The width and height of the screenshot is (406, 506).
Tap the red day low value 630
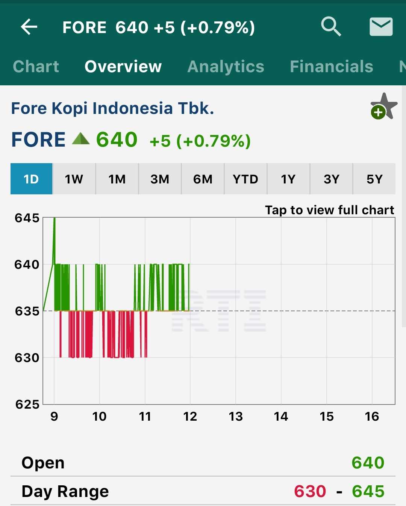pos(310,491)
